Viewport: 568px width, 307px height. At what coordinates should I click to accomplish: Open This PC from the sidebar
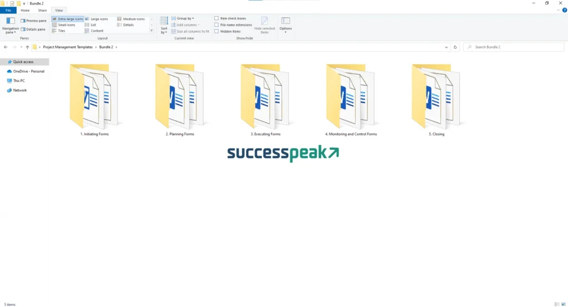tap(19, 80)
